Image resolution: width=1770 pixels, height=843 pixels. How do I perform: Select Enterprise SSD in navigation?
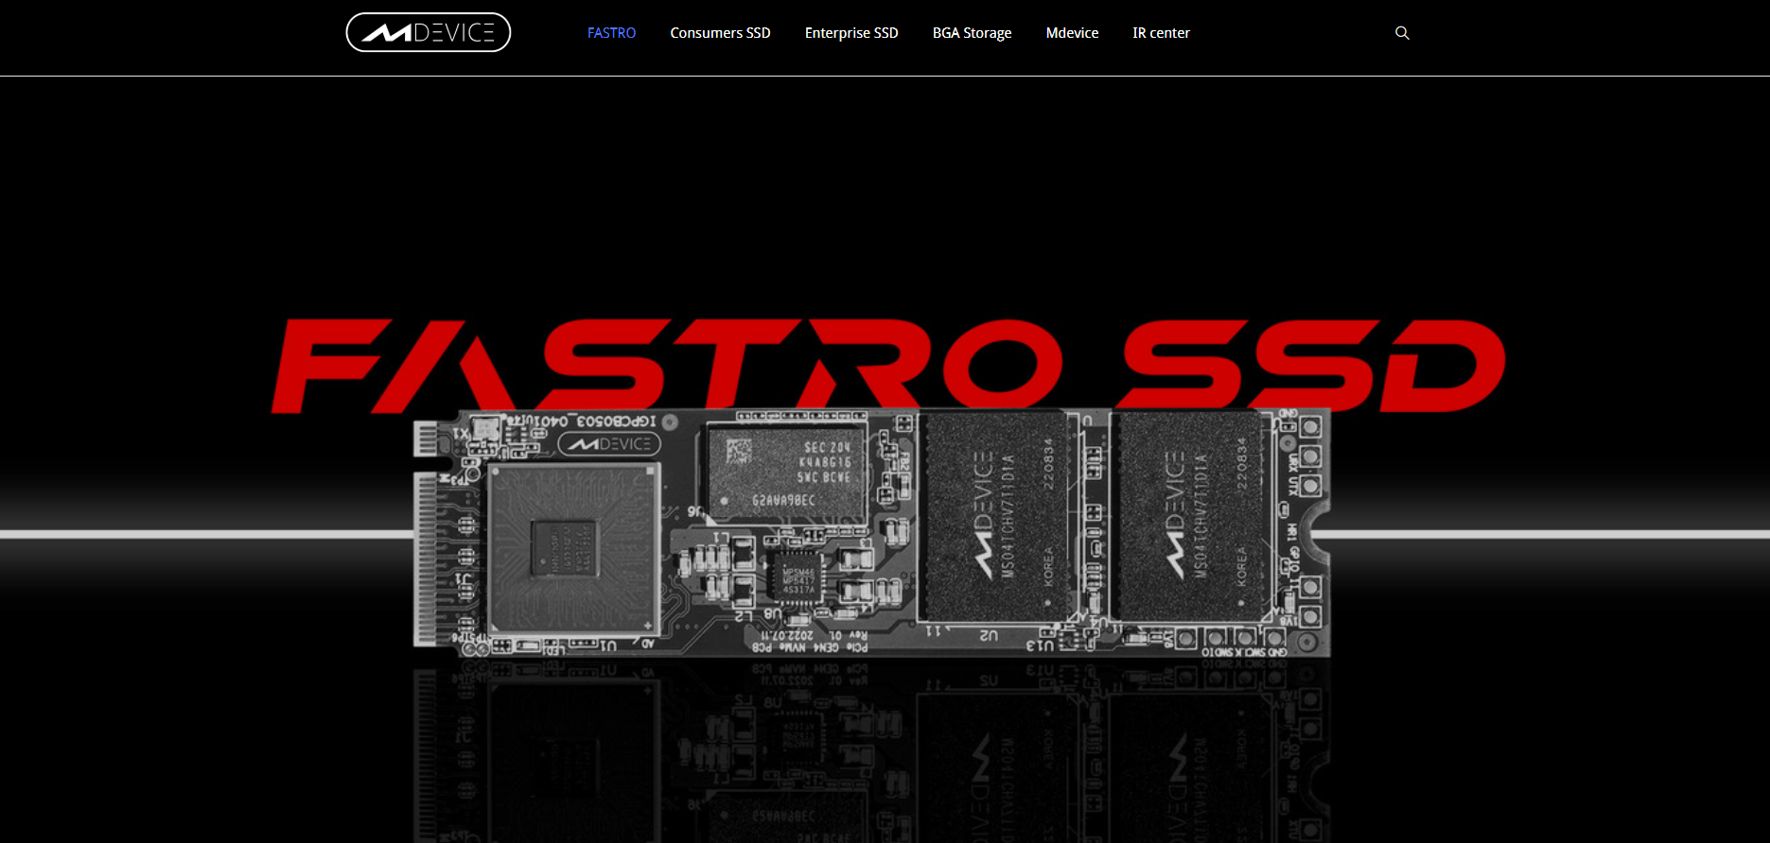pyautogui.click(x=851, y=33)
